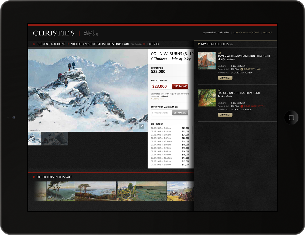The image size is (305, 235).
Task: Click the bid history scrollbar
Action: point(192,129)
